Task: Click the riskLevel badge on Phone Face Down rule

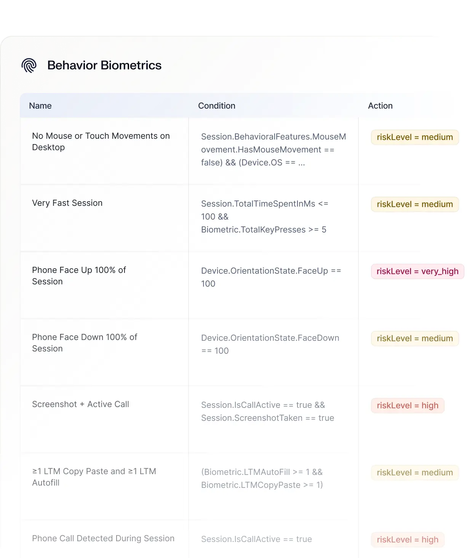Action: (x=414, y=338)
